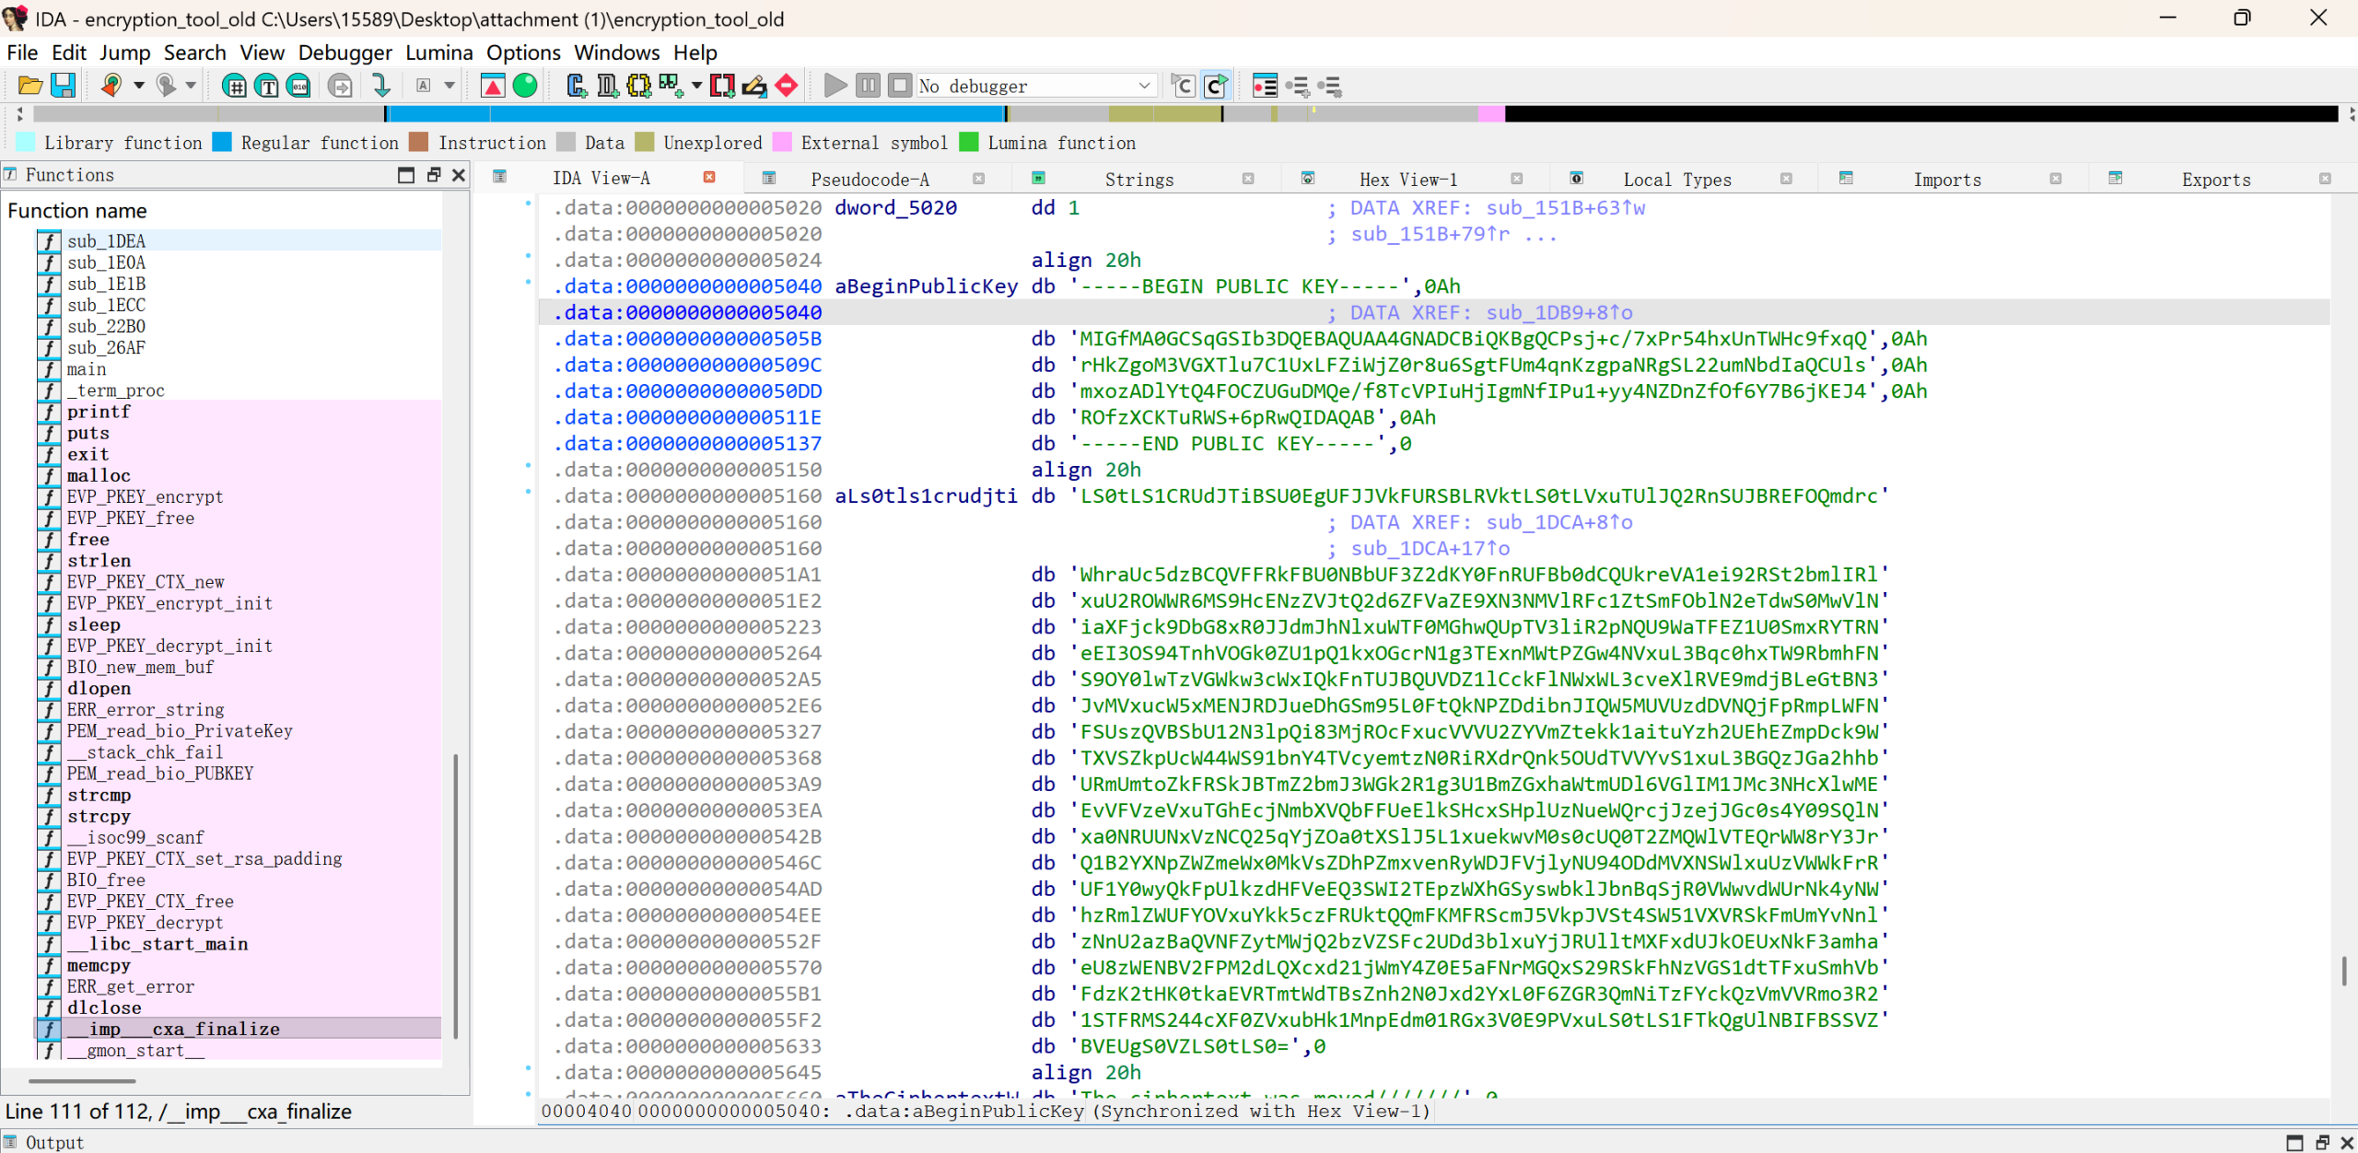Switch to the Pseudocode-A tab
Image resolution: width=2358 pixels, height=1153 pixels.
(870, 179)
